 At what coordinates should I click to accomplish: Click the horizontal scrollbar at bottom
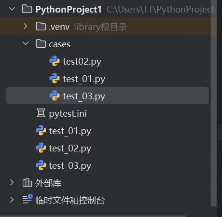(x=93, y=216)
